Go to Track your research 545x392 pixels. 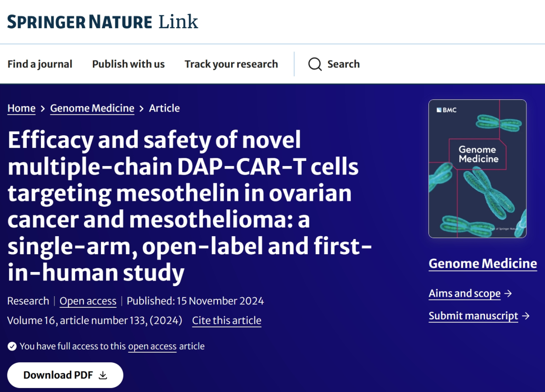coord(231,64)
